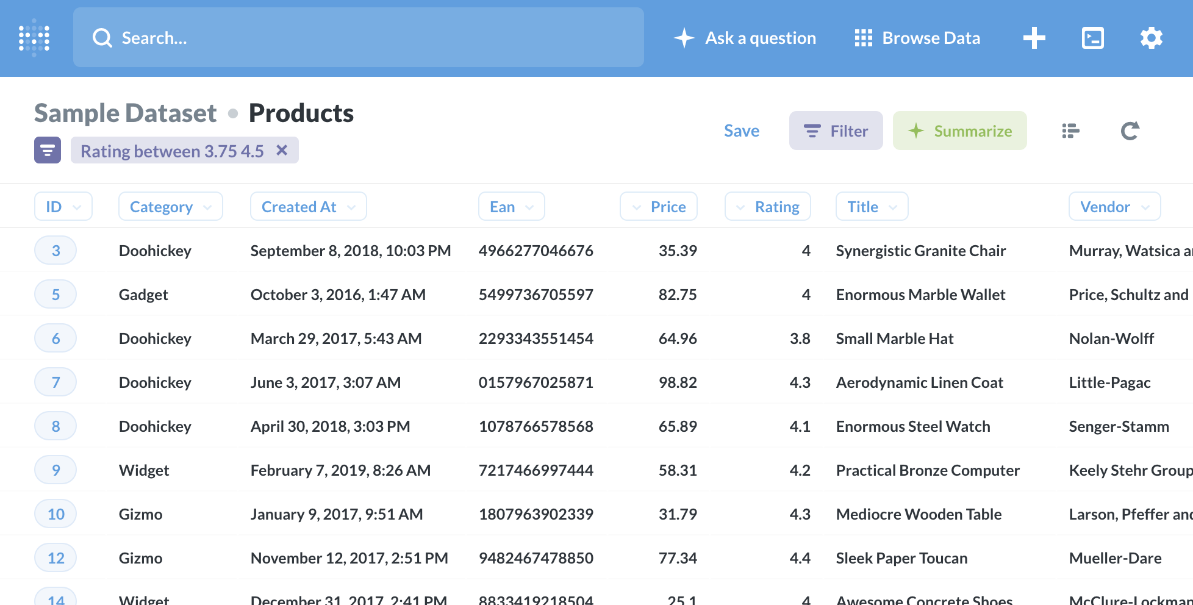
Task: Open the Created At column header menu
Action: coord(309,206)
